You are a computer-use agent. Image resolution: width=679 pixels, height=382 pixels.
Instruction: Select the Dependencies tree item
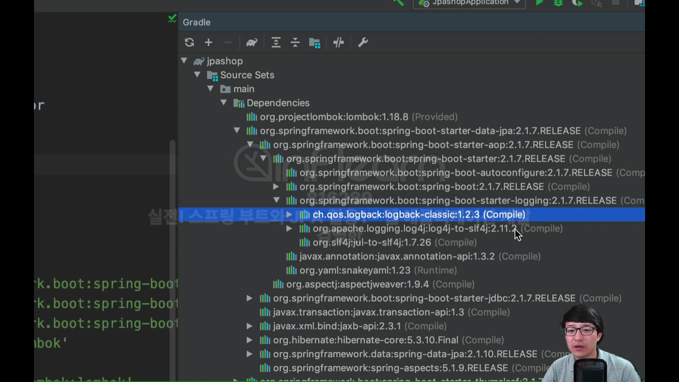tap(278, 103)
